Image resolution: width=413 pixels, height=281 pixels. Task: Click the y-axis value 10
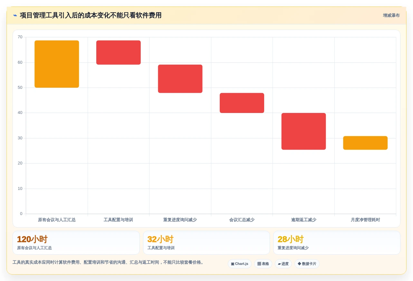coord(20,189)
